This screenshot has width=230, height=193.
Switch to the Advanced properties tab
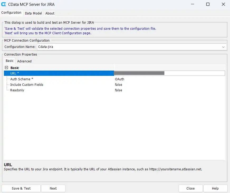[x=24, y=61]
